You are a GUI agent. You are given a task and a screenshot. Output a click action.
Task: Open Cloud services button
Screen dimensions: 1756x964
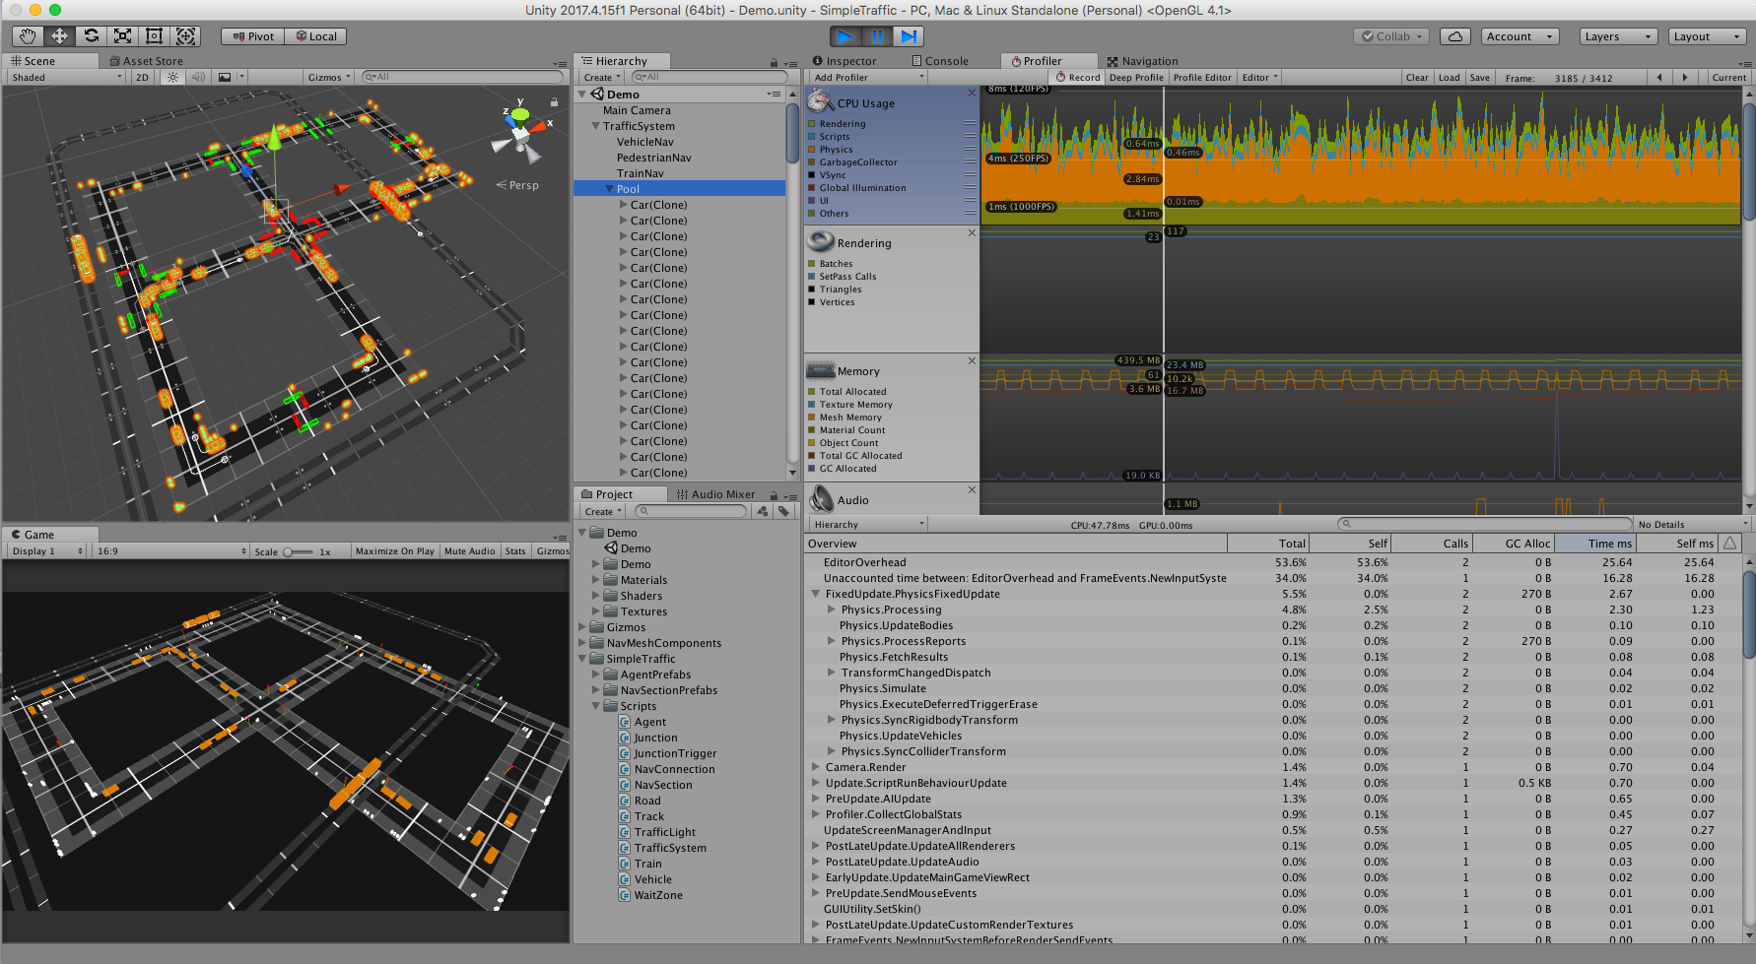tap(1455, 36)
